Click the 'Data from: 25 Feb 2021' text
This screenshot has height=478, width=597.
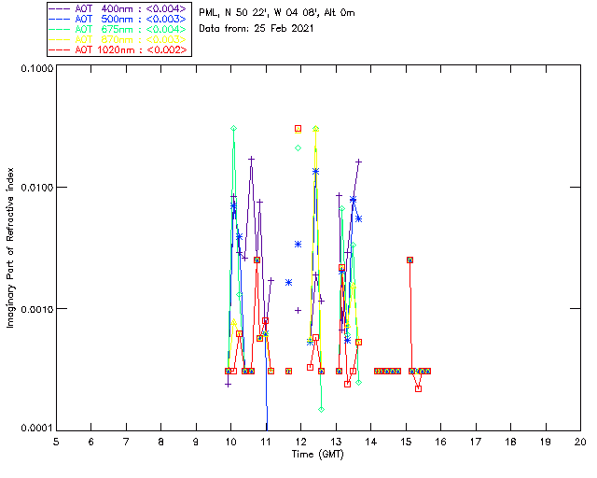[257, 29]
